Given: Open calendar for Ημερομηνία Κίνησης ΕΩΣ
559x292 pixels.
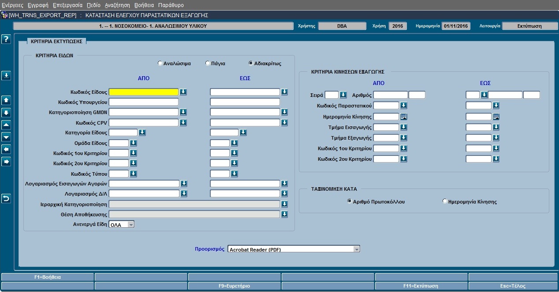Looking at the screenshot, I should click(x=496, y=117).
